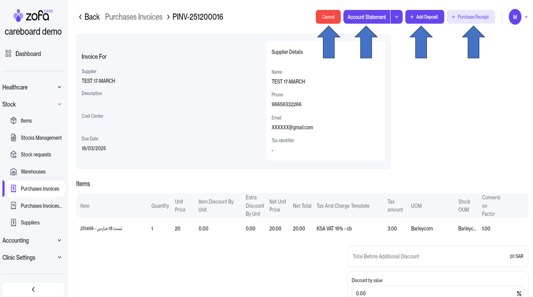
Task: Click the Dashboard grid icon
Action: point(8,54)
